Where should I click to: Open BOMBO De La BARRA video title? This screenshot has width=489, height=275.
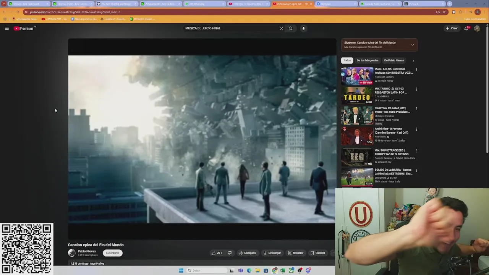point(393,171)
